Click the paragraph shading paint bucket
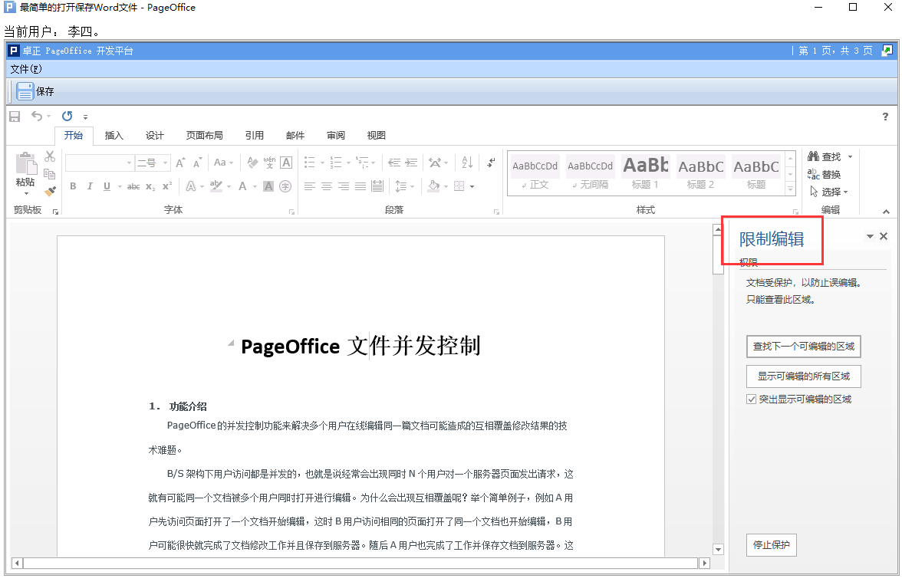 point(434,186)
